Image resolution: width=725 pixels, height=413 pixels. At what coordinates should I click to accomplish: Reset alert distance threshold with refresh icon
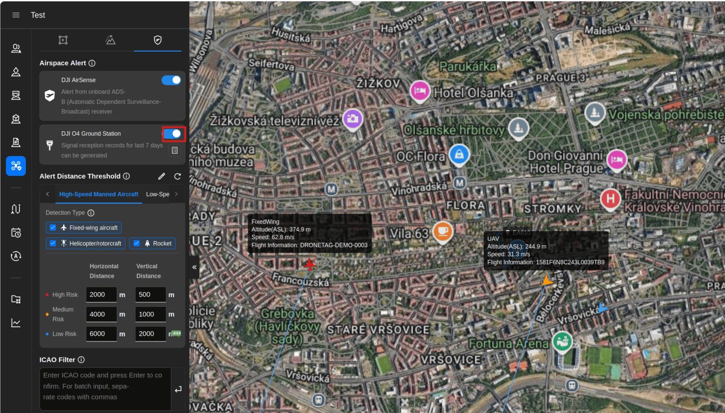pos(178,176)
